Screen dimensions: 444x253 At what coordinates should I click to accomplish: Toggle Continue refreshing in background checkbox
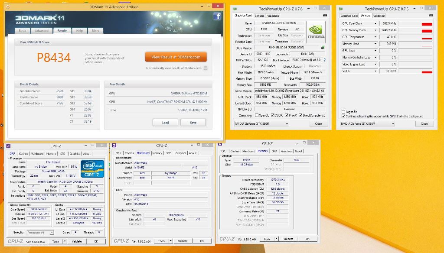pyautogui.click(x=343, y=116)
